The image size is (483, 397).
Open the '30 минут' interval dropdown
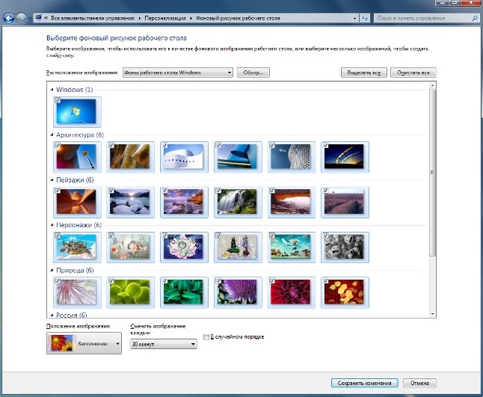tap(163, 344)
